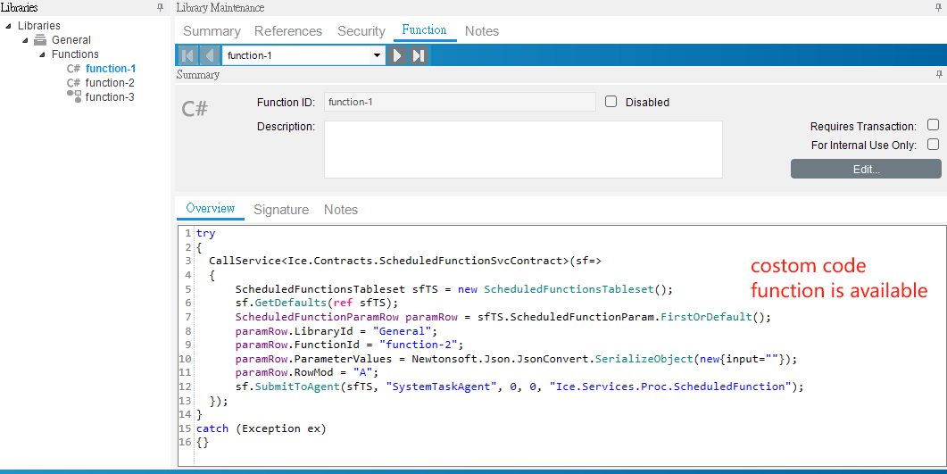Viewport: 947px width, 474px height.
Task: Select the Overview sub-tab
Action: 210,208
